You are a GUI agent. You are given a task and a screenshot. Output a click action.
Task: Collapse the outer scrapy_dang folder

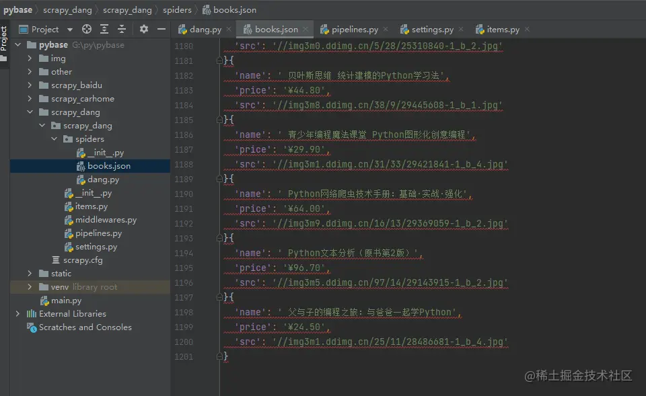(x=30, y=112)
